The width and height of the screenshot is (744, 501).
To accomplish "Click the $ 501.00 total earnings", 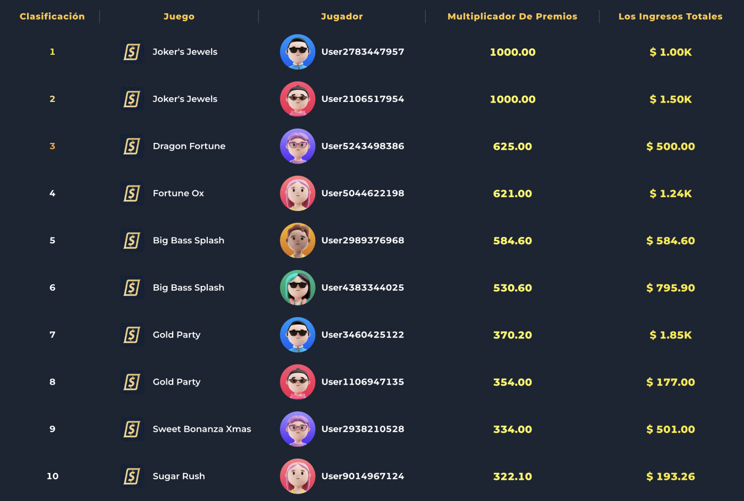I will 670,429.
